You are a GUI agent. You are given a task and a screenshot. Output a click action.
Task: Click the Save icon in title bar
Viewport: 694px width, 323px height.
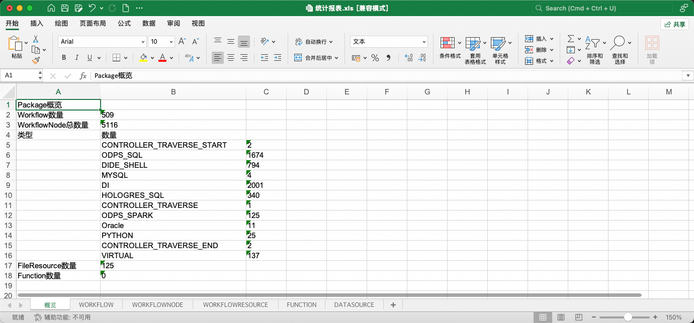coord(65,8)
